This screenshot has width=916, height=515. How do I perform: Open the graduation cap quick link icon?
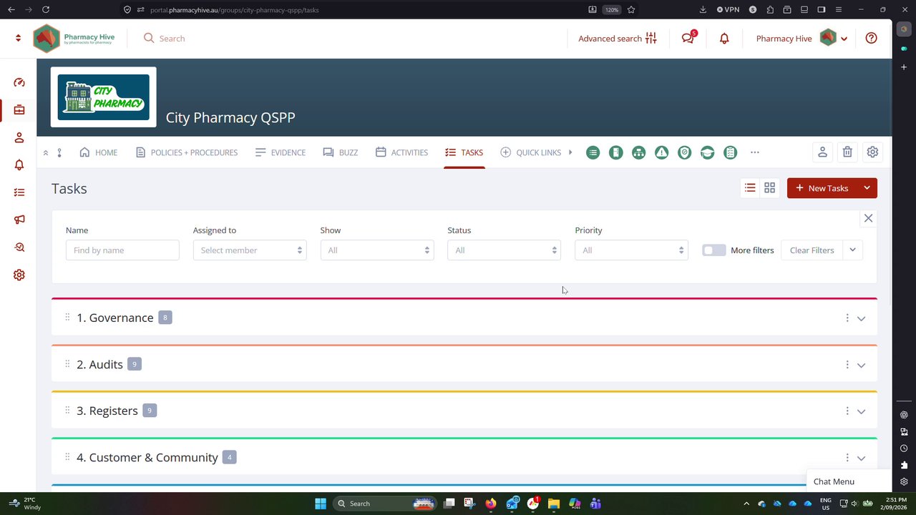(707, 152)
